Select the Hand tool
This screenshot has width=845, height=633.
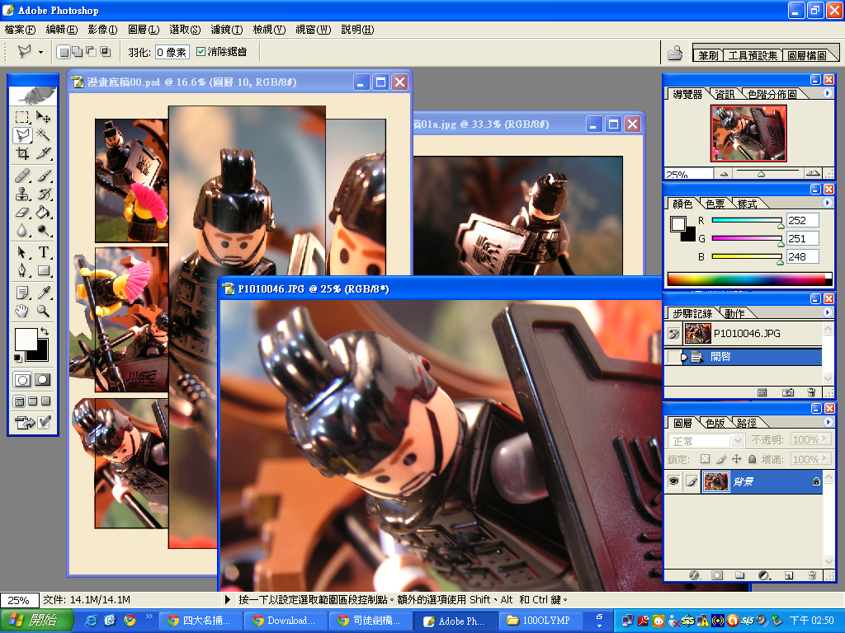(x=22, y=311)
